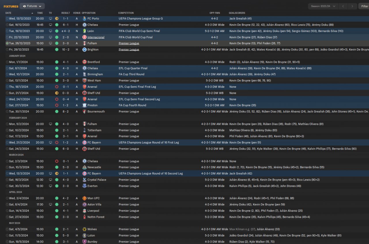Sort by the Result column header
369x244 pixels.
65,13
